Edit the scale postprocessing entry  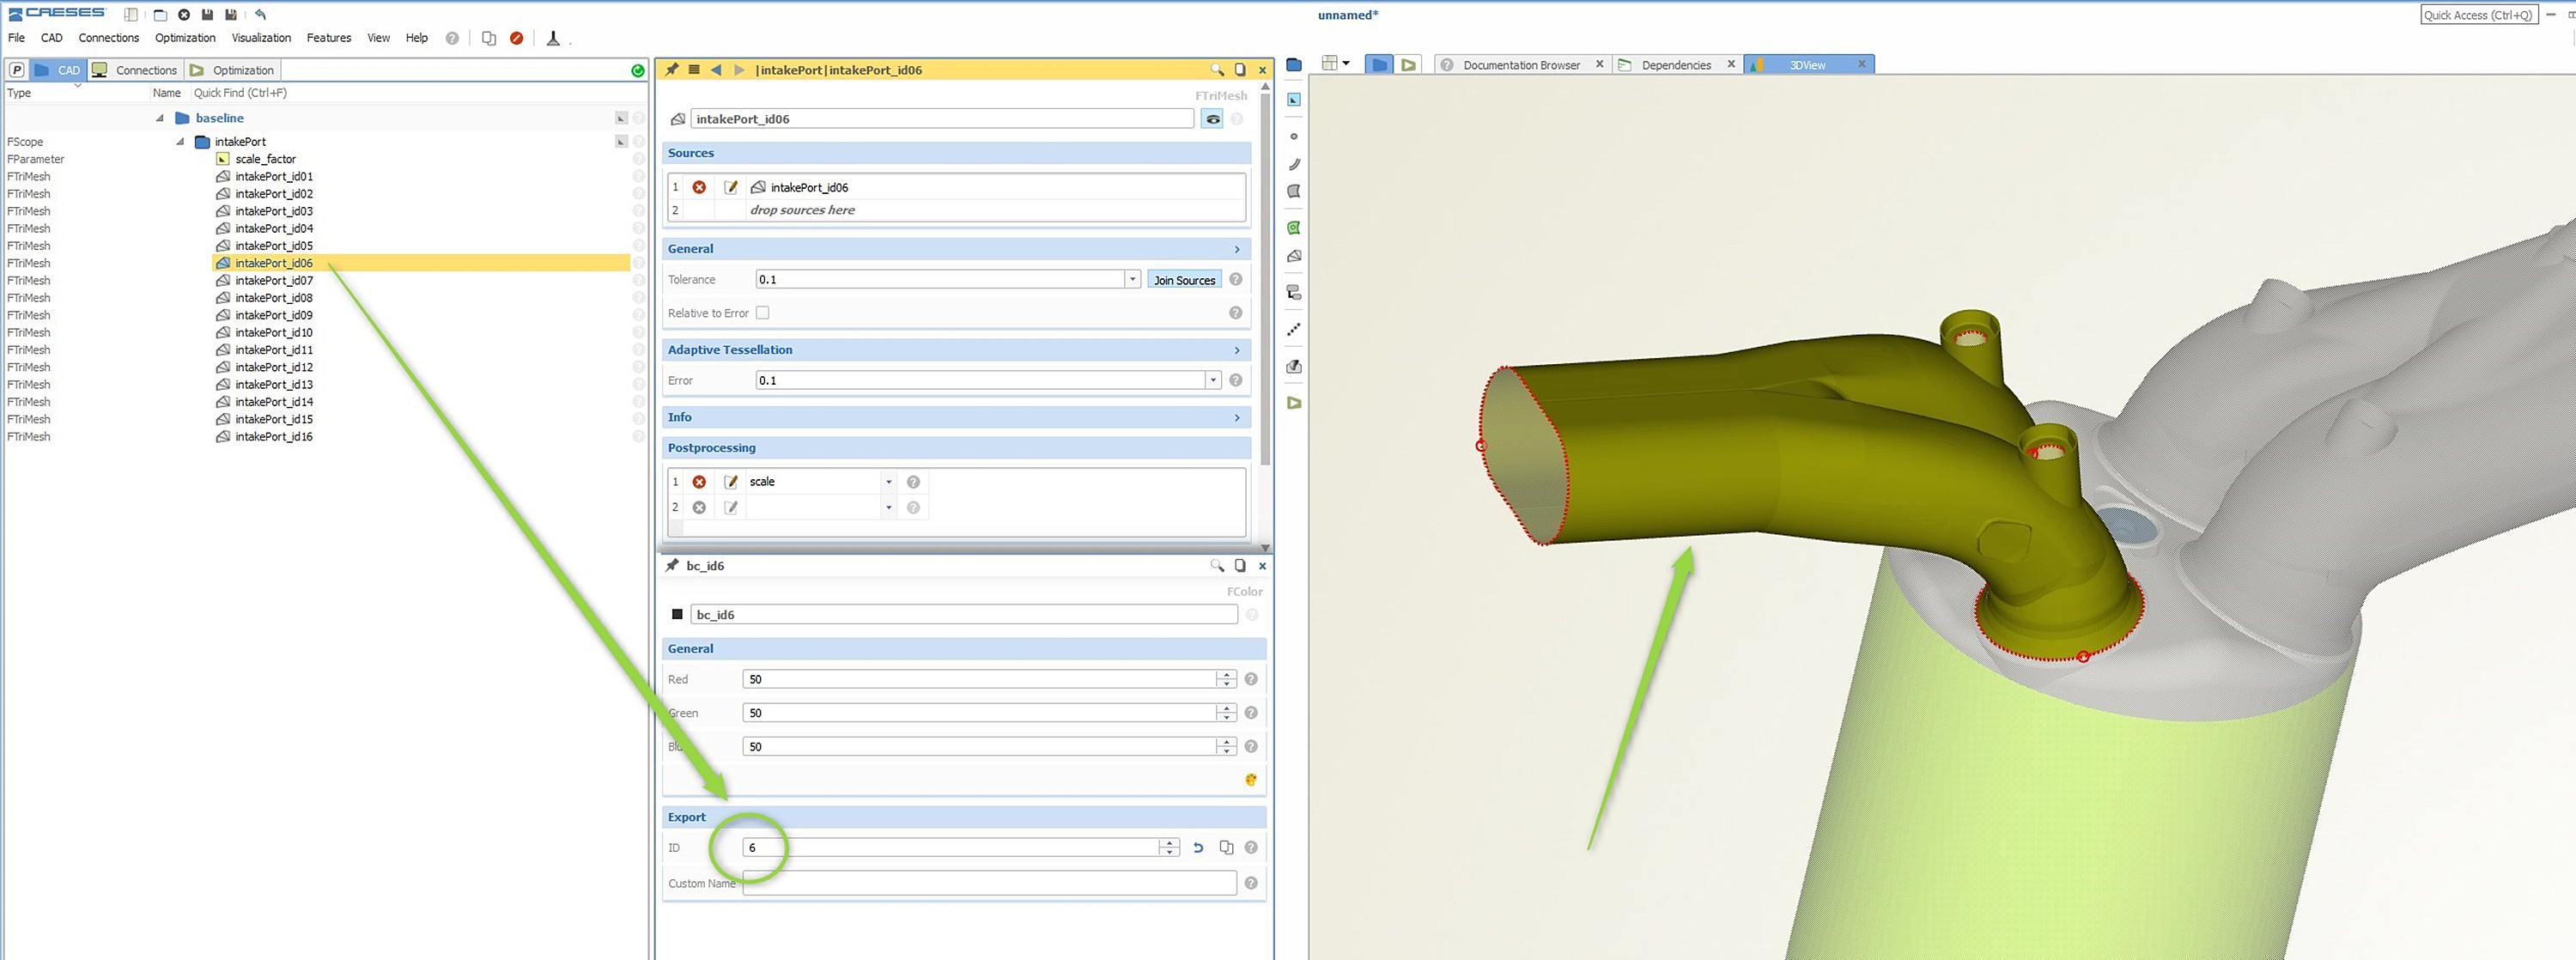[731, 482]
